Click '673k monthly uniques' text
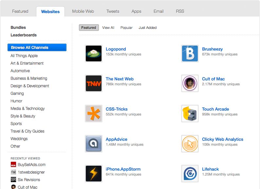Screen dimensions: 260x189 point(219,54)
